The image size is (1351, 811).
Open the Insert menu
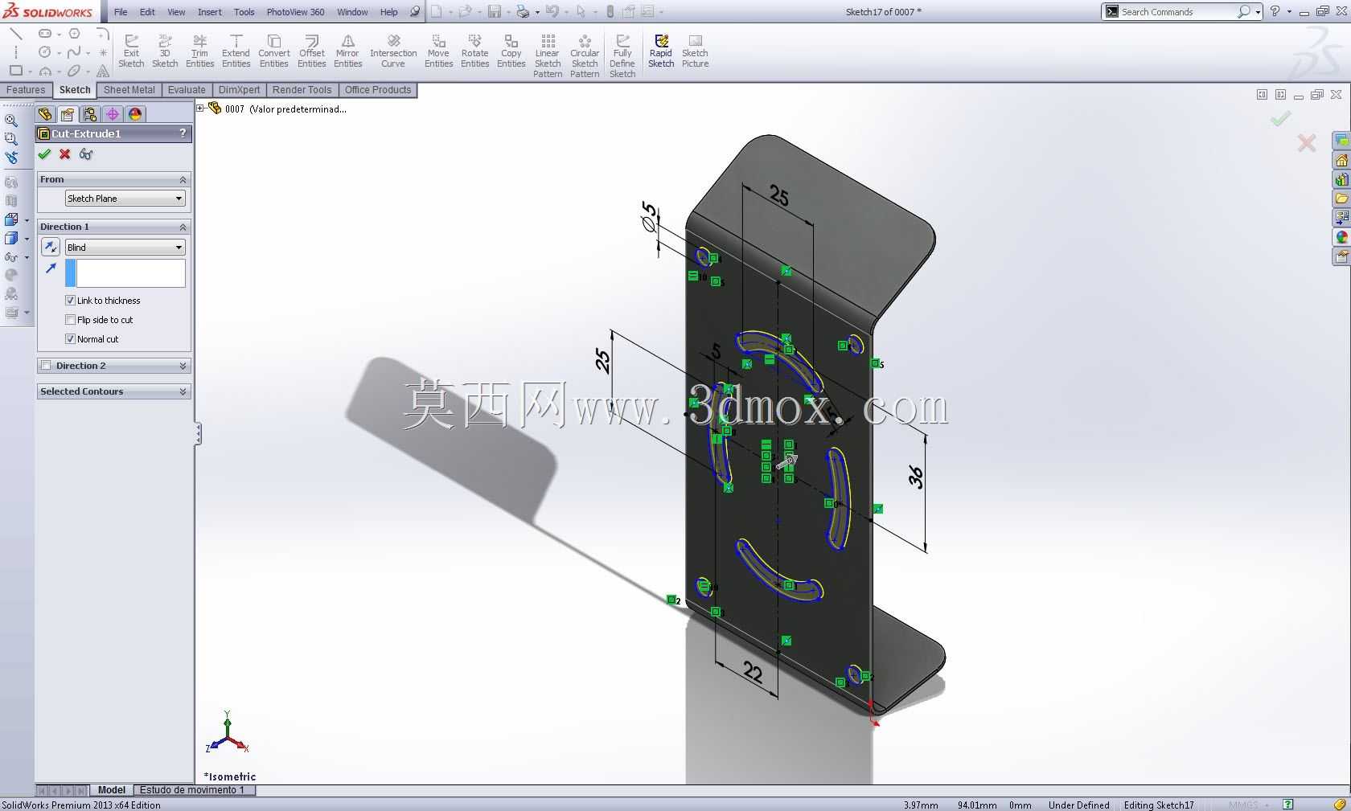click(210, 12)
